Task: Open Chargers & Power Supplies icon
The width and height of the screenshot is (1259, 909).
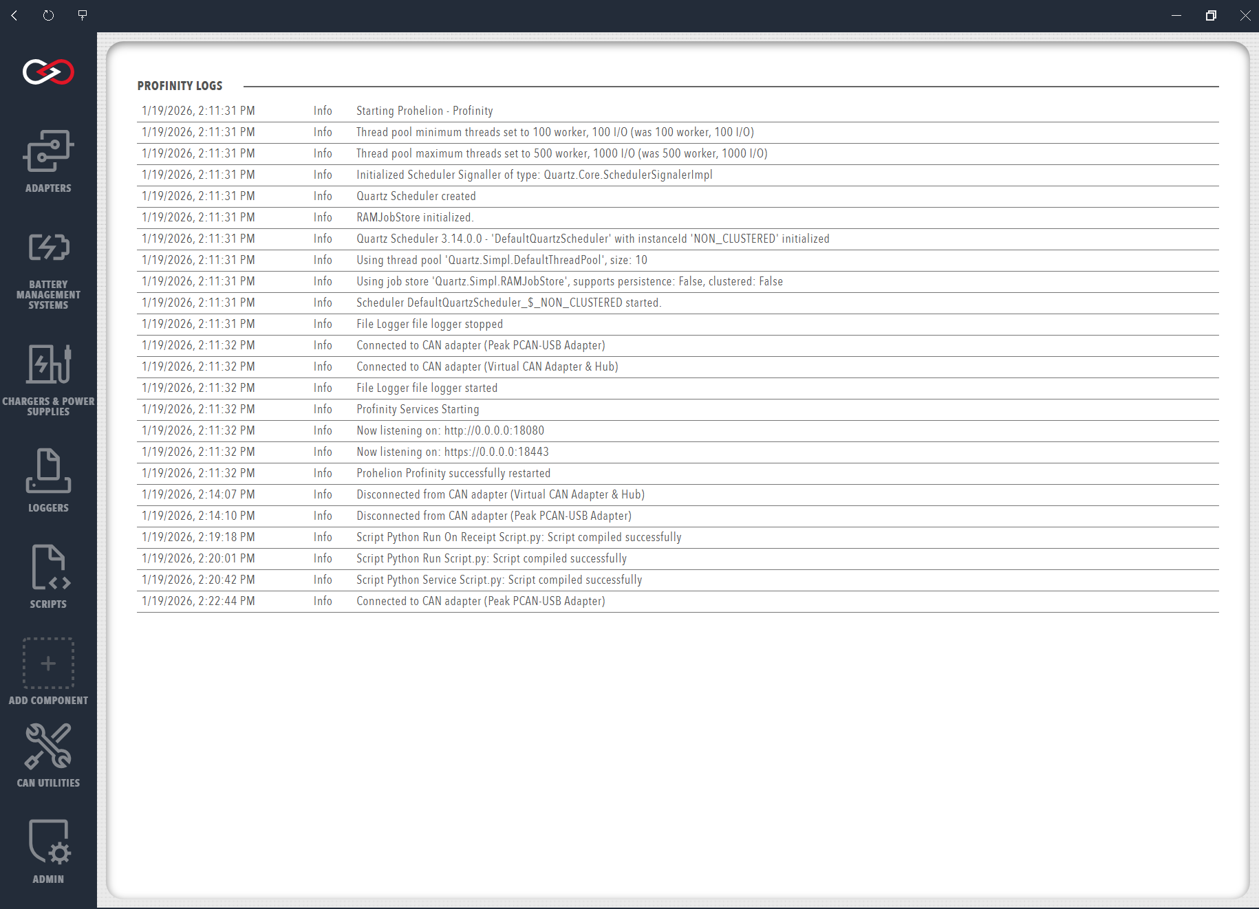Action: (x=48, y=364)
